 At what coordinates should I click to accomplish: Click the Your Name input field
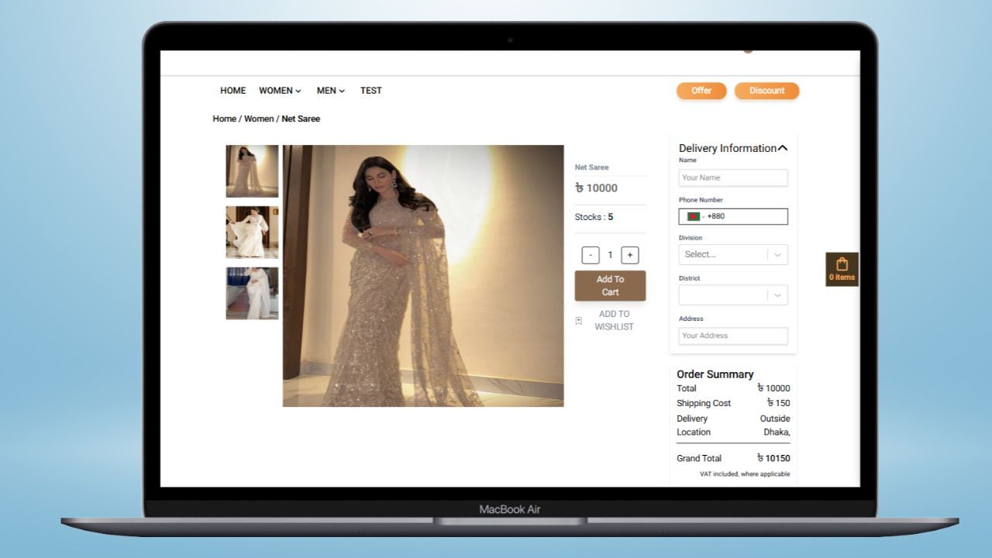tap(732, 177)
